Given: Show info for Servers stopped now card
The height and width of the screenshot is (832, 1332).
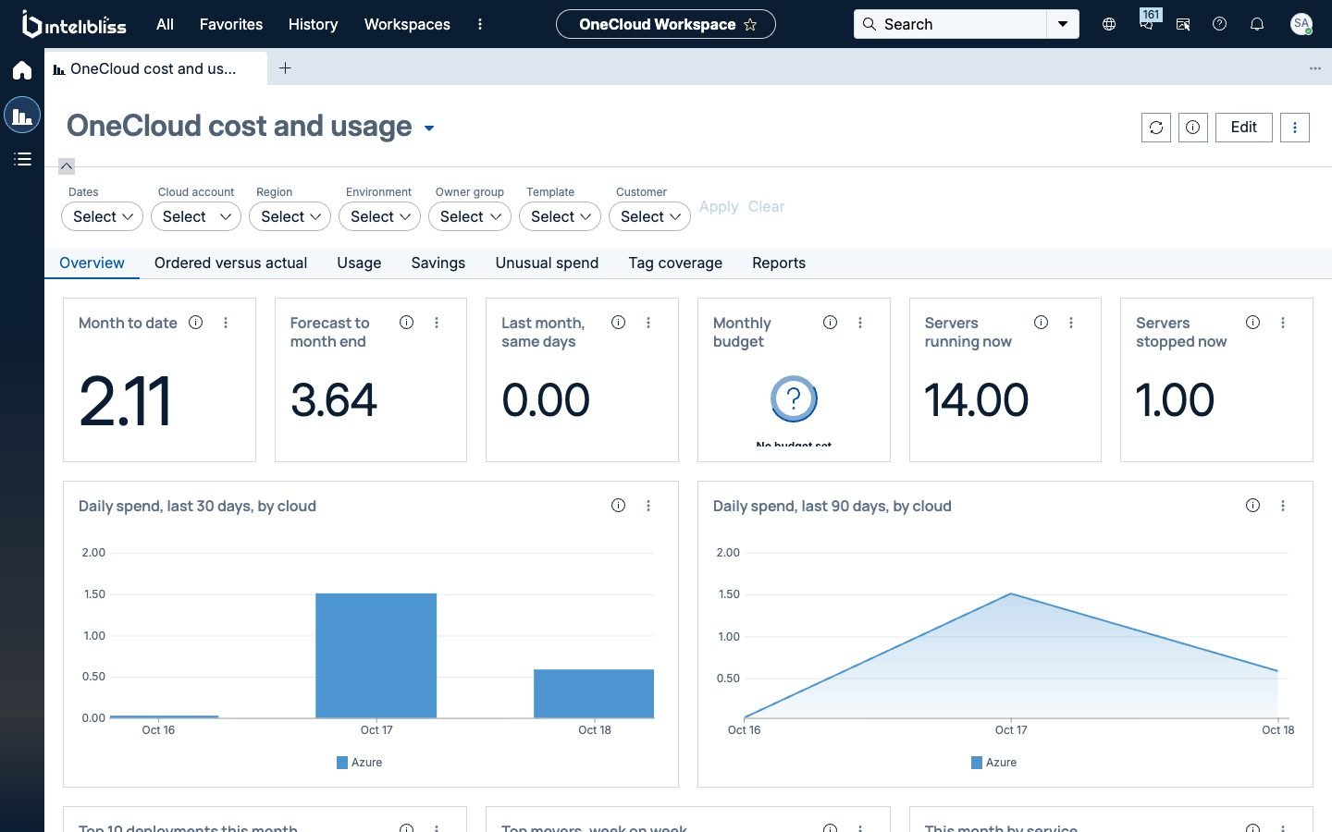Looking at the screenshot, I should 1253,323.
